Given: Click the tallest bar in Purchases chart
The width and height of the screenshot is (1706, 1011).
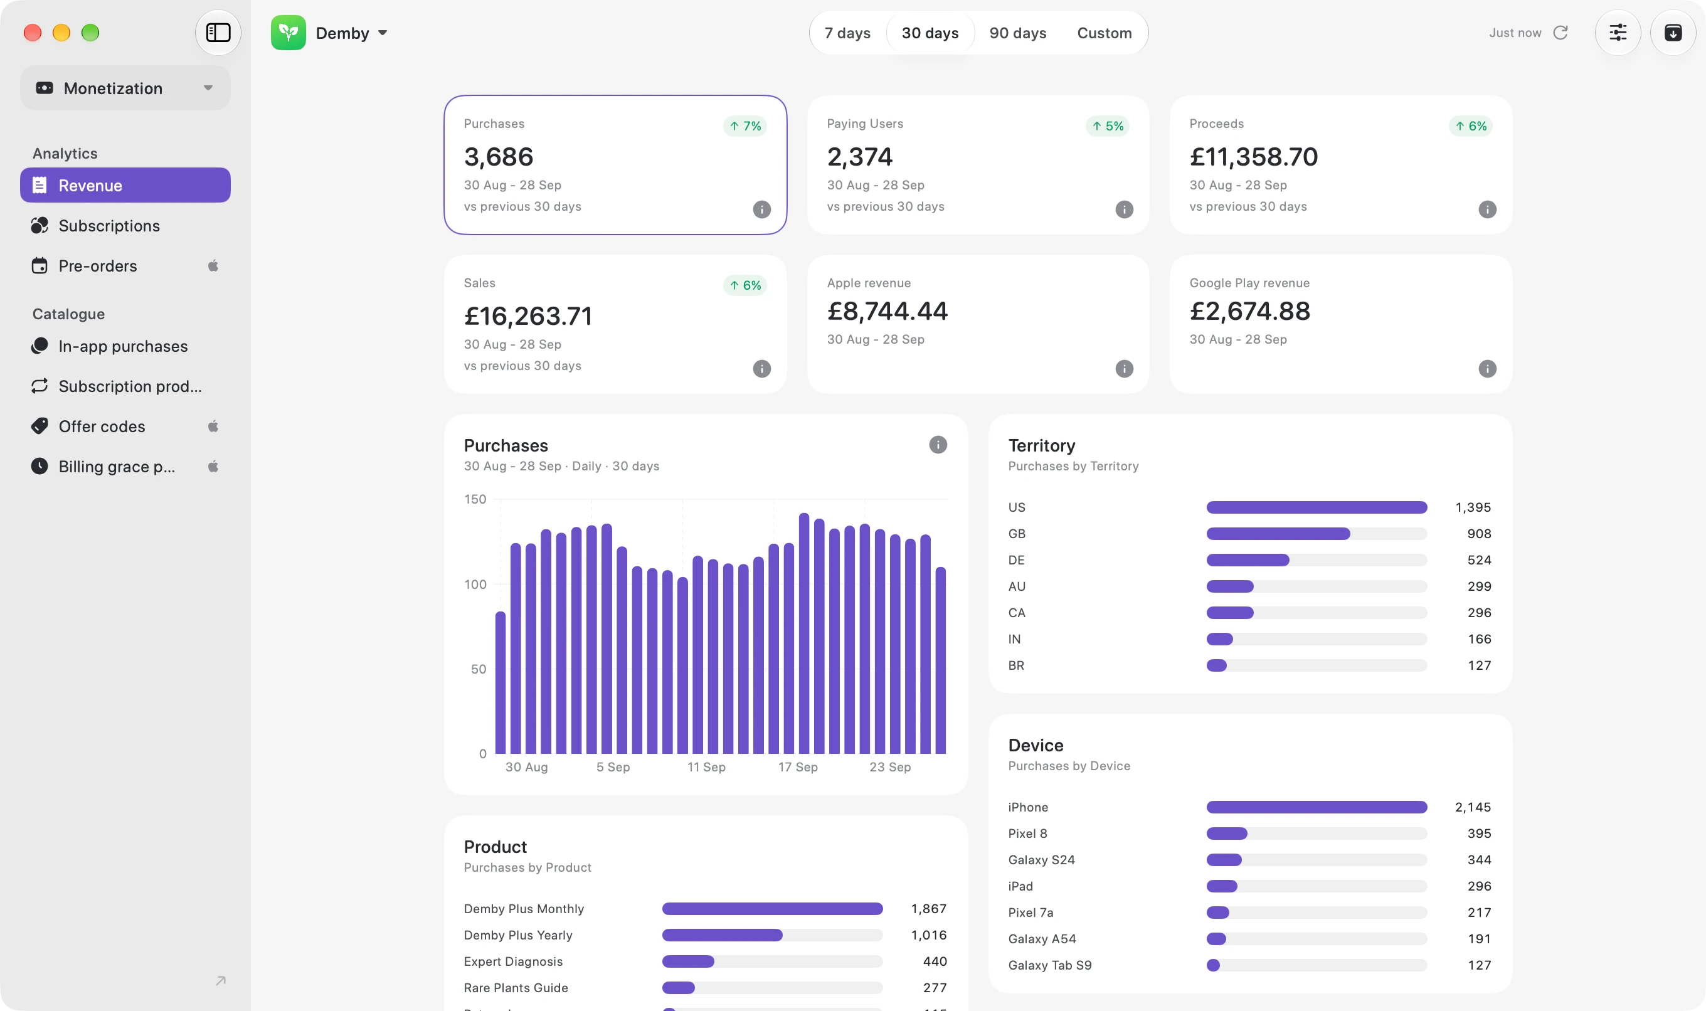Looking at the screenshot, I should click(804, 633).
